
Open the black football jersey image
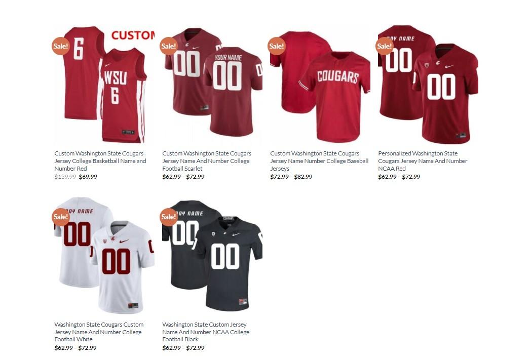coord(212,256)
